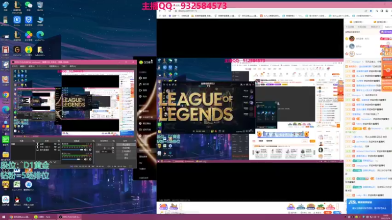
Task: Open Recently Played in QQ Music
Action: [x=145, y=124]
